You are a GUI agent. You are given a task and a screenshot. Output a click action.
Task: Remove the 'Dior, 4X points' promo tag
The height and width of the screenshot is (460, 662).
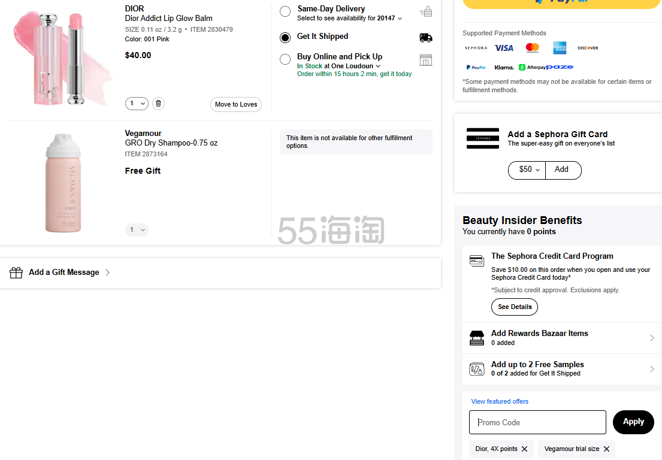(x=524, y=449)
